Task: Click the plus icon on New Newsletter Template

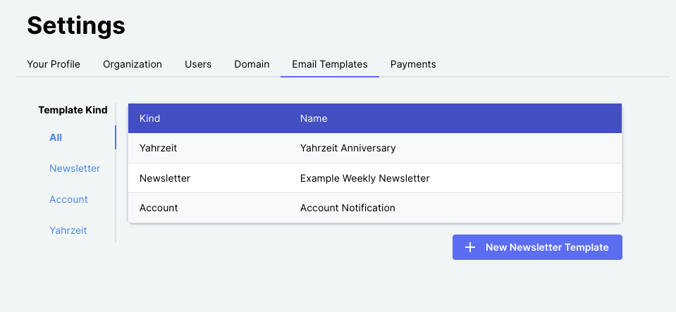Action: [x=470, y=247]
